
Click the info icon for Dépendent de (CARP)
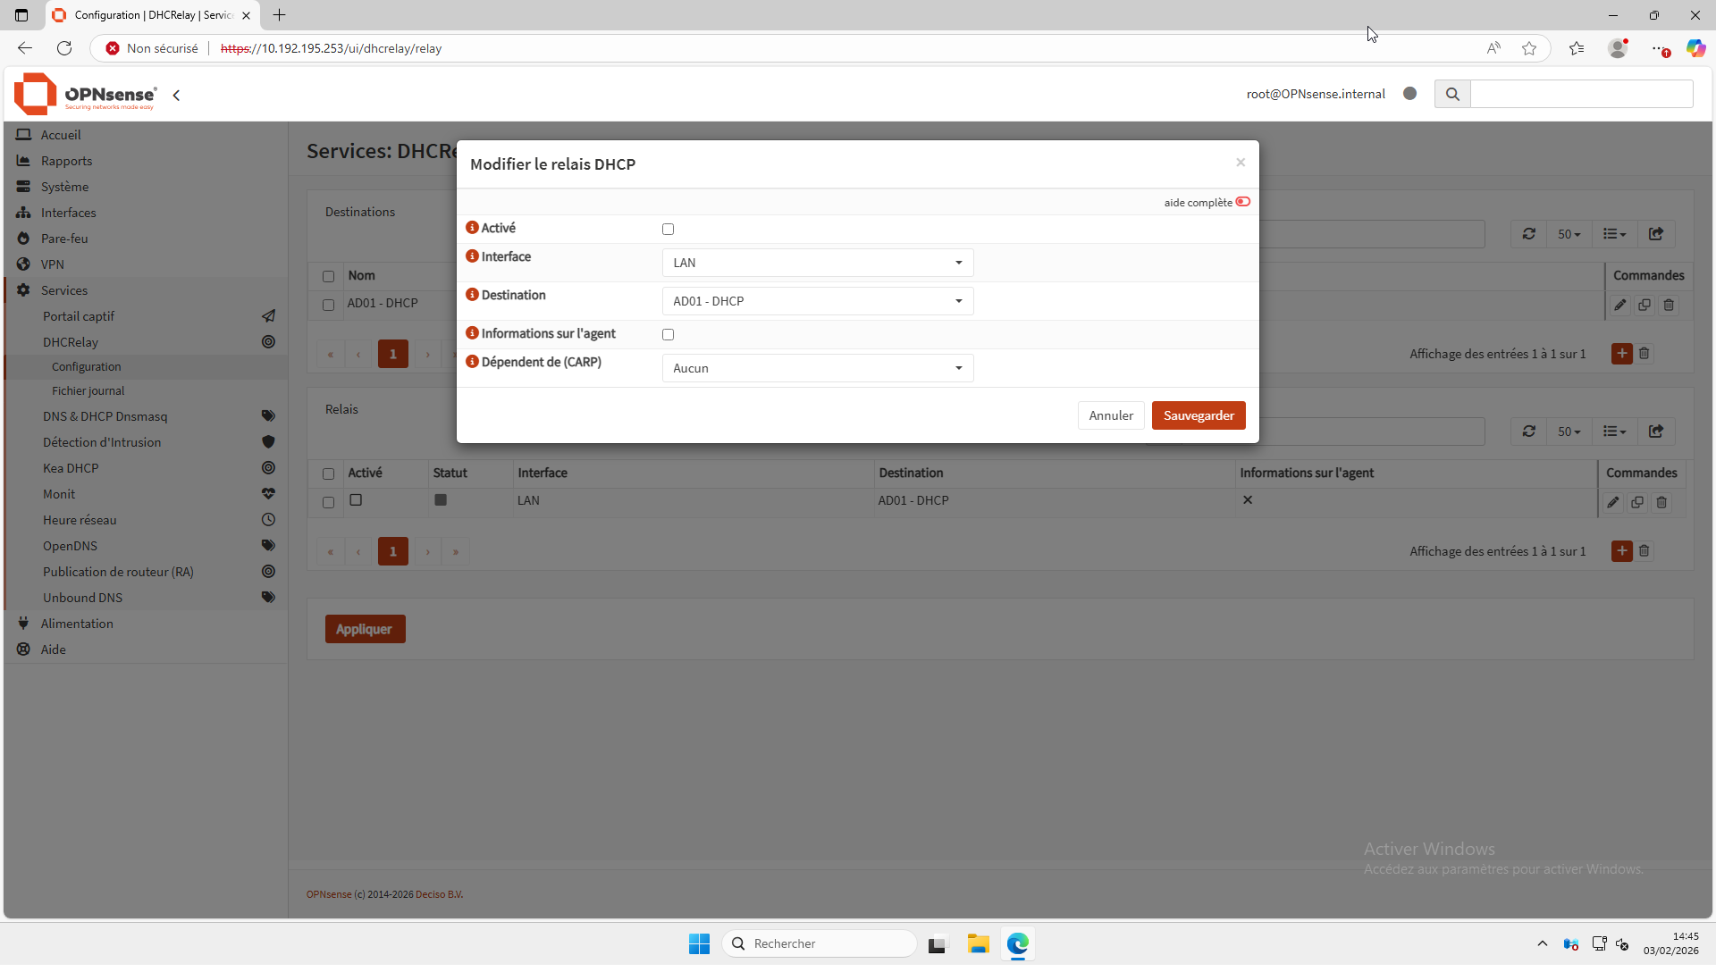(x=472, y=362)
